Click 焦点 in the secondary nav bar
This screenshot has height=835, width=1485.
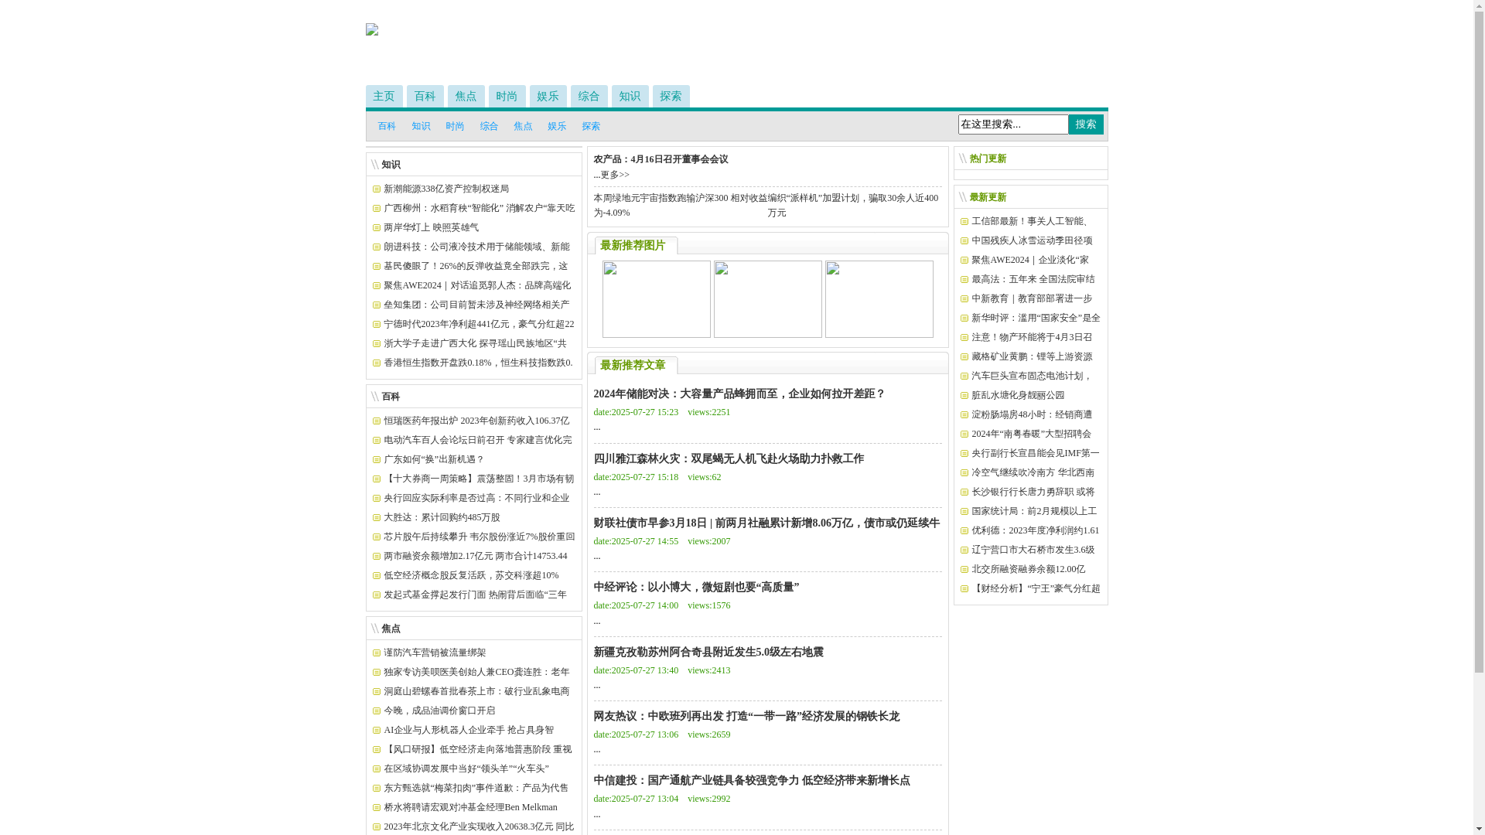pyautogui.click(x=523, y=126)
